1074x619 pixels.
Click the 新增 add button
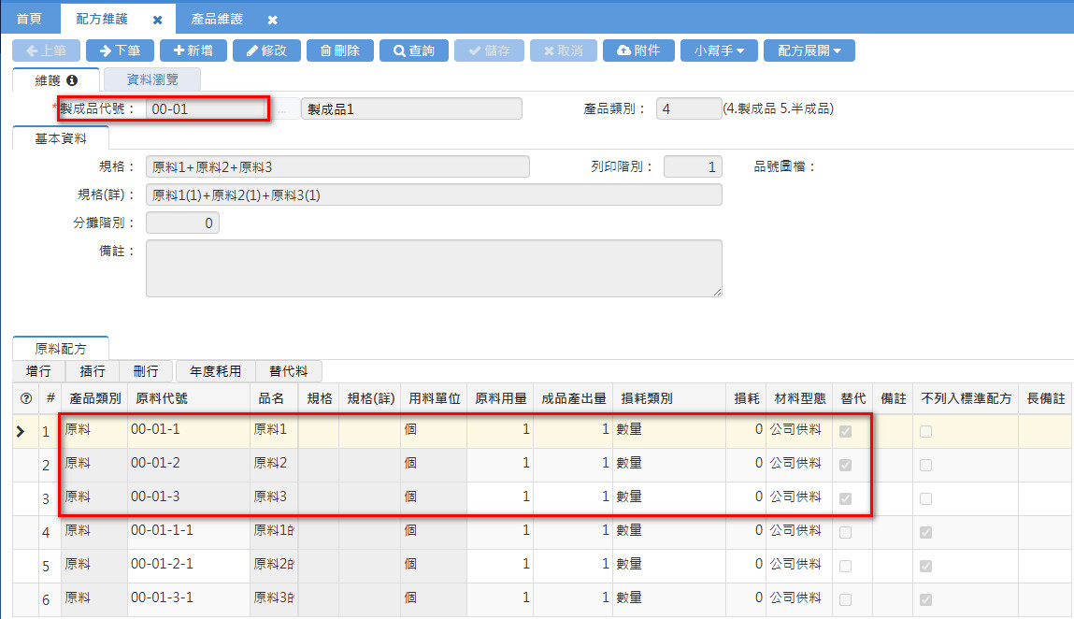pyautogui.click(x=193, y=50)
